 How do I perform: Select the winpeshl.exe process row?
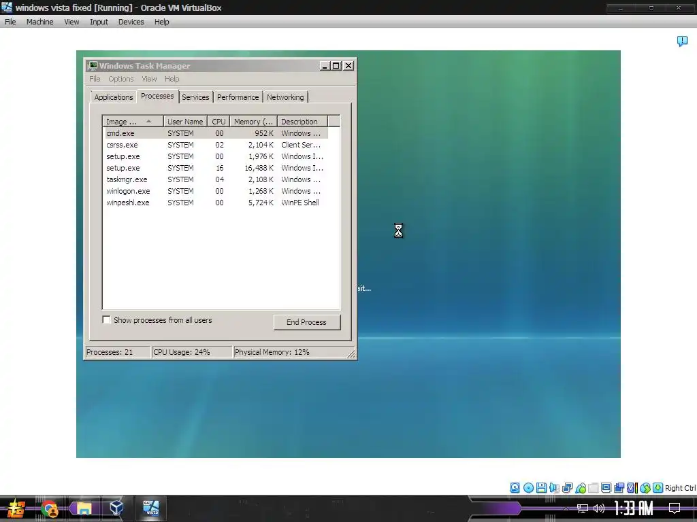[216, 203]
